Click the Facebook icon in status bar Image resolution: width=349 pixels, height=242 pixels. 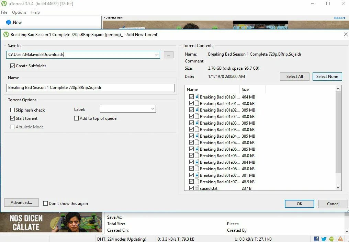coord(316,239)
